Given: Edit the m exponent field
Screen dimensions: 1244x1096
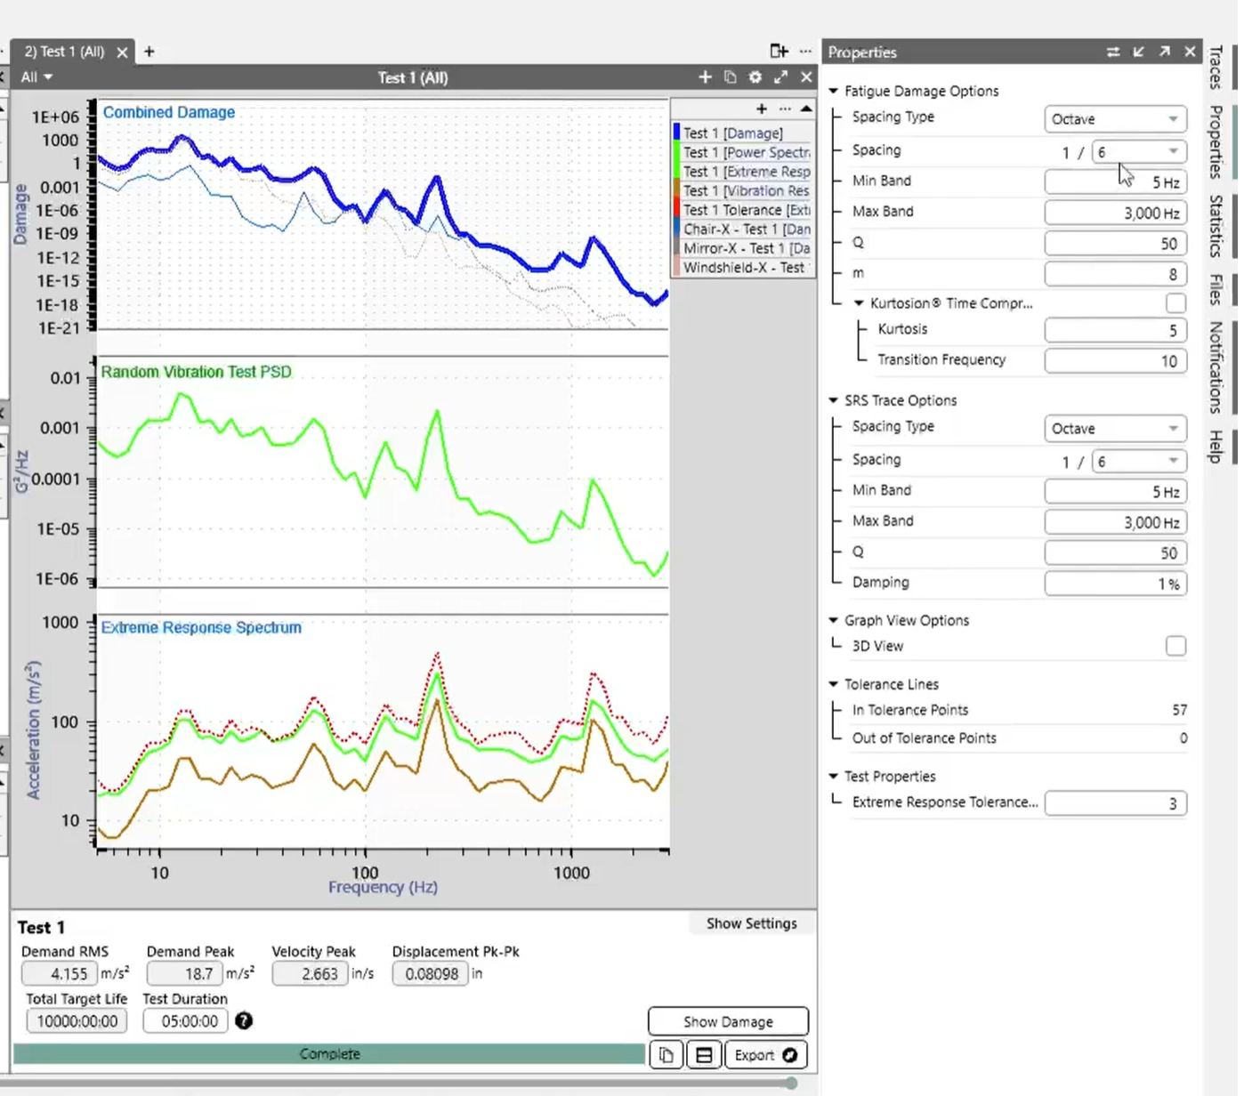Looking at the screenshot, I should point(1115,274).
